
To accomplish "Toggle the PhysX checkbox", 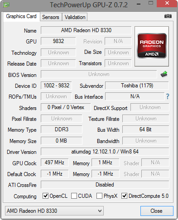I will click(99, 196).
